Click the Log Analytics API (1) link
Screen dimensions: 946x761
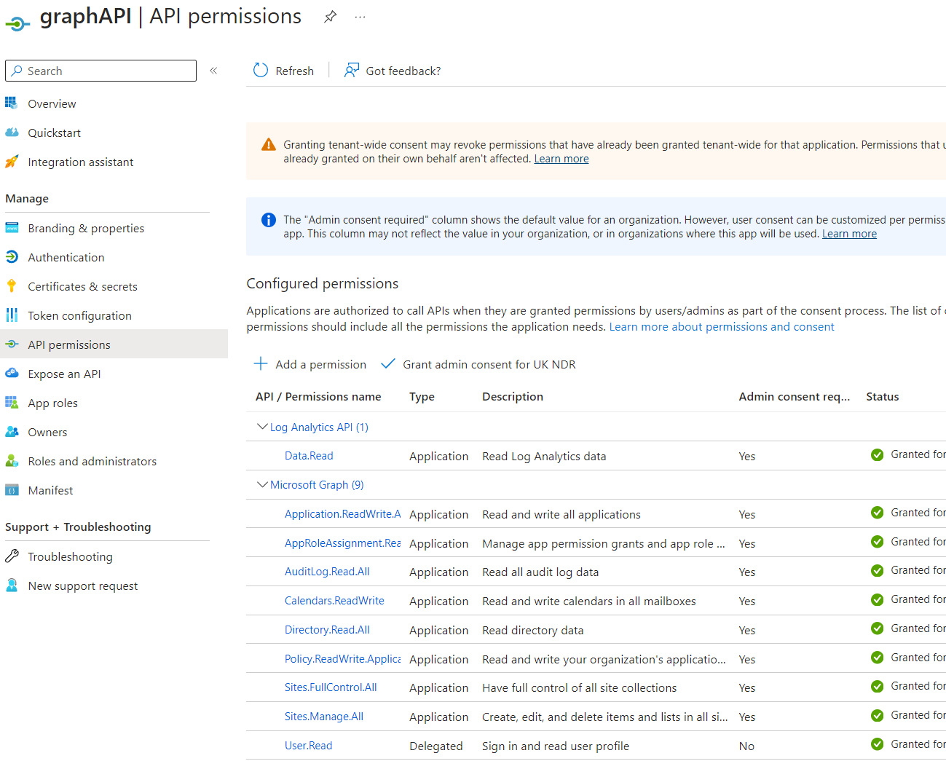(x=319, y=427)
